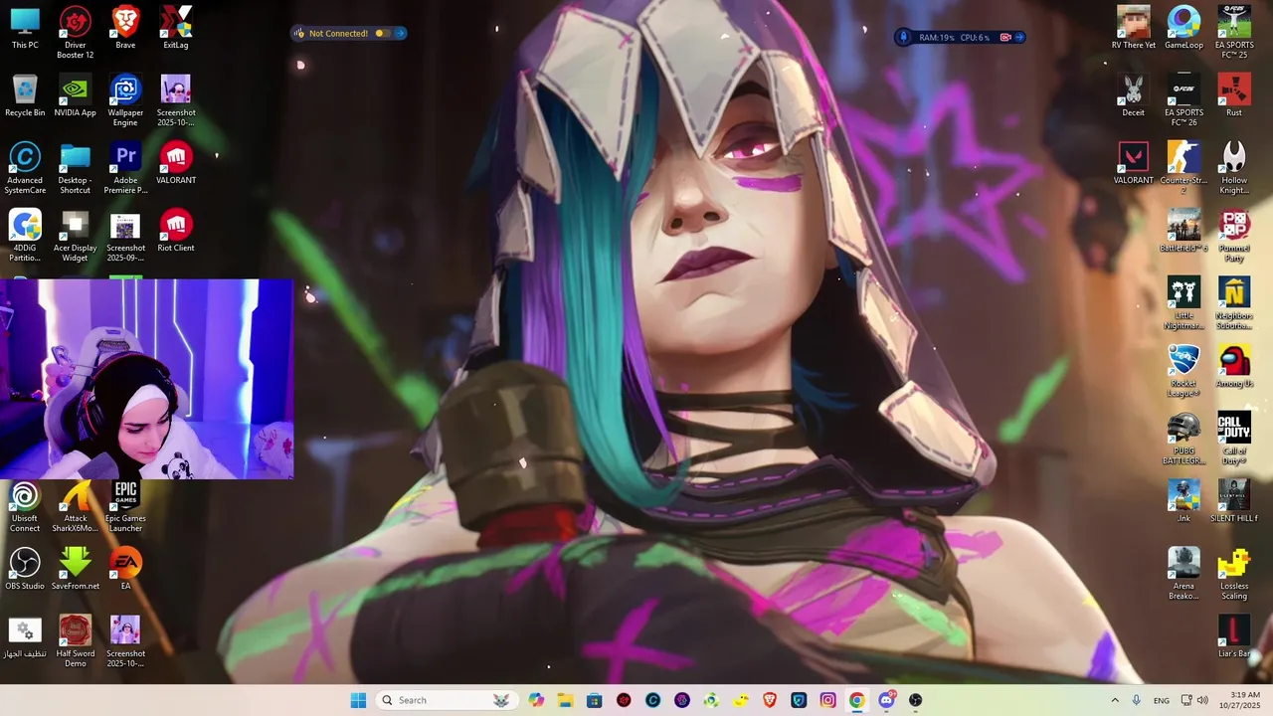Open the Windows Start menu
Image resolution: width=1273 pixels, height=716 pixels.
358,700
